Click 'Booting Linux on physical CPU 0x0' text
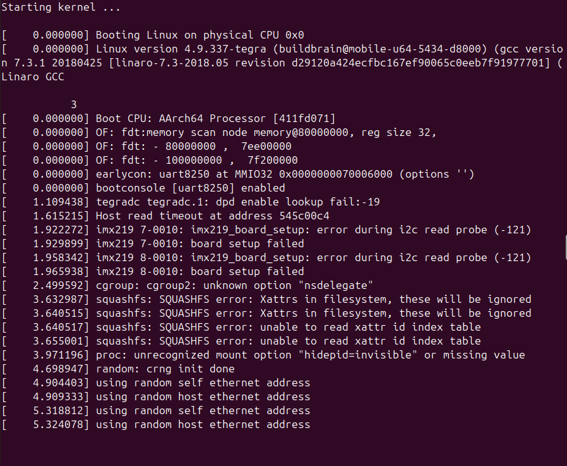567x466 pixels. (x=200, y=35)
